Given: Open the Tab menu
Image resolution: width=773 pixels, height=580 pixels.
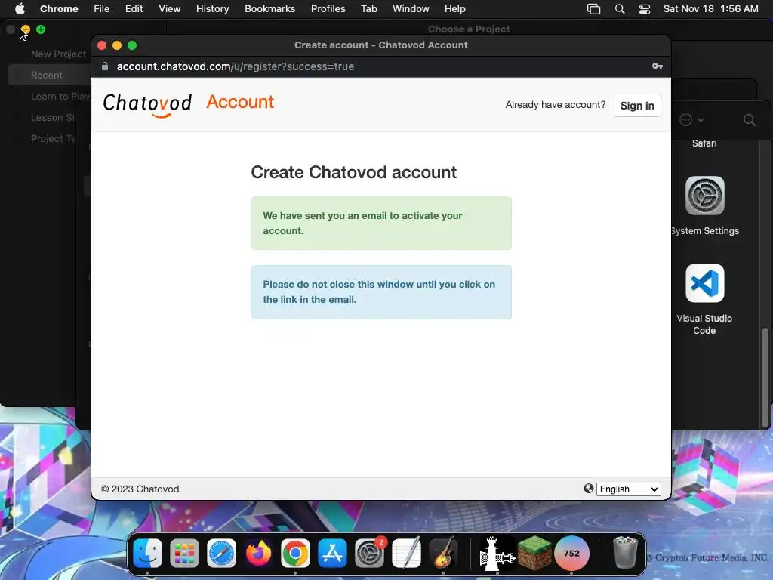Looking at the screenshot, I should pyautogui.click(x=368, y=8).
